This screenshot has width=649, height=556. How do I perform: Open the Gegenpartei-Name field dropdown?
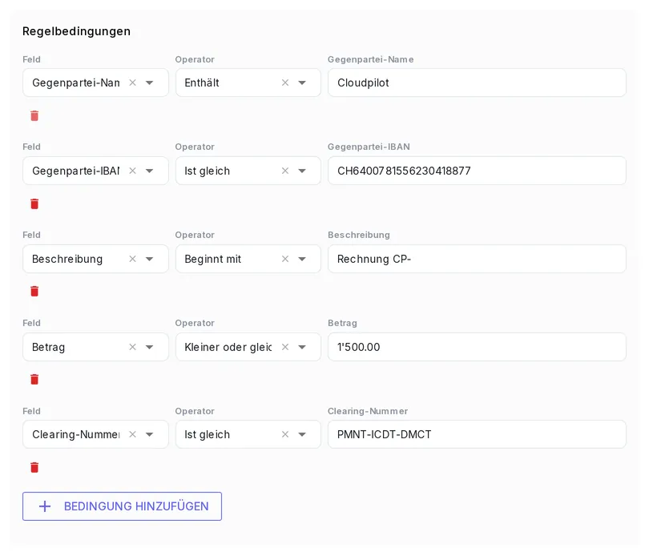[149, 83]
